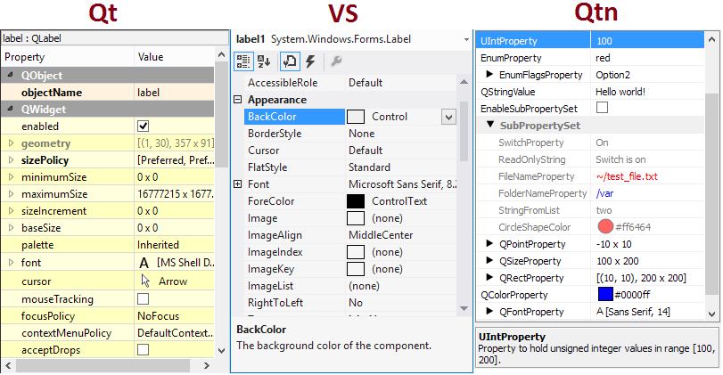Edit the objectName value 'label'
The width and height of the screenshot is (723, 375).
(175, 92)
